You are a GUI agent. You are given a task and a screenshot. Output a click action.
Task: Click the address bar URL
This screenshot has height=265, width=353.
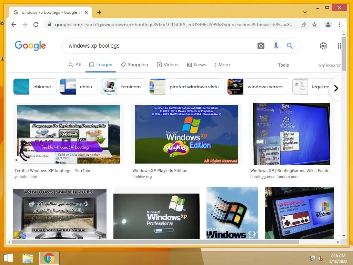tap(174, 24)
